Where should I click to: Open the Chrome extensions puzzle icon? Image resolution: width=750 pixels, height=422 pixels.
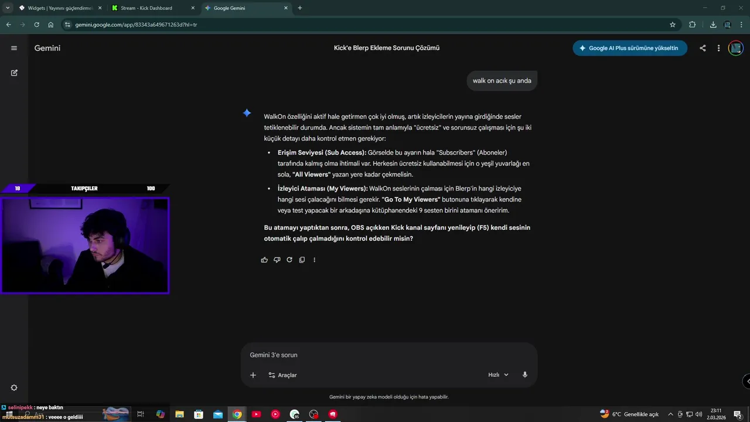point(693,25)
